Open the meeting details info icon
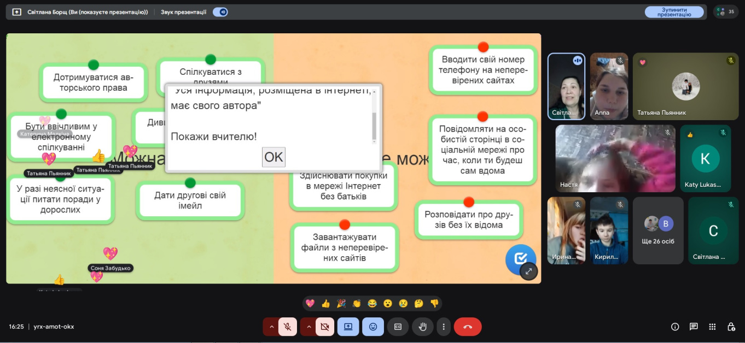 675,327
